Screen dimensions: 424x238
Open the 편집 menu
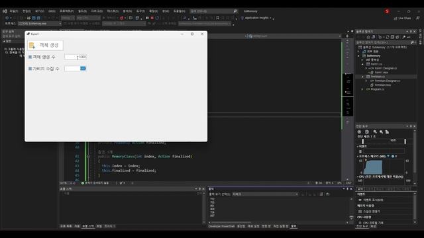point(26,11)
